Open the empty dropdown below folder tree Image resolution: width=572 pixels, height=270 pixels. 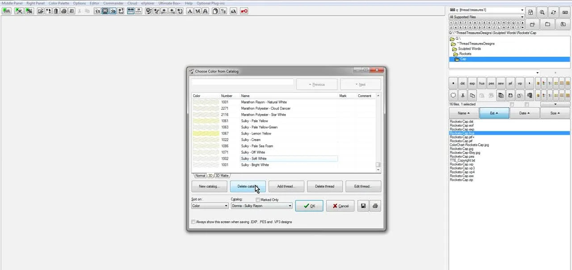pos(494,72)
